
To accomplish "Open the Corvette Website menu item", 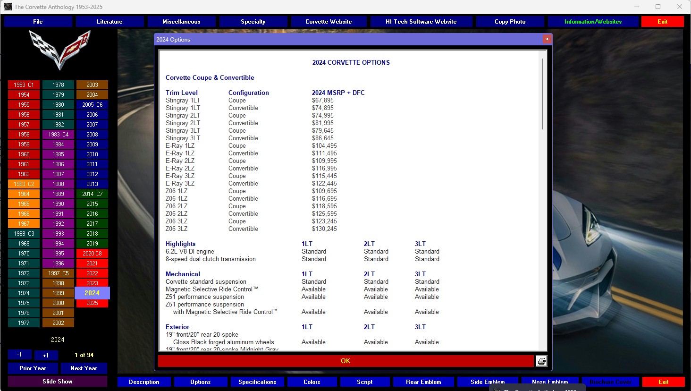I will click(329, 22).
